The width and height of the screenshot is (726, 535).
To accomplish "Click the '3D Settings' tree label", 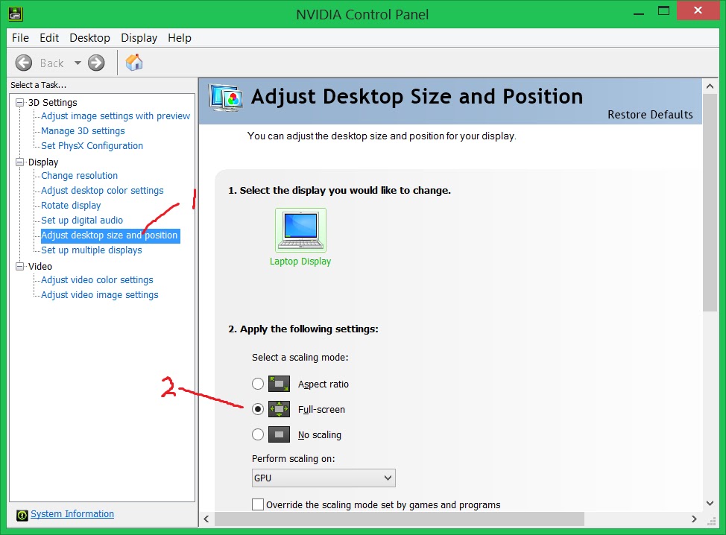I will tap(52, 102).
